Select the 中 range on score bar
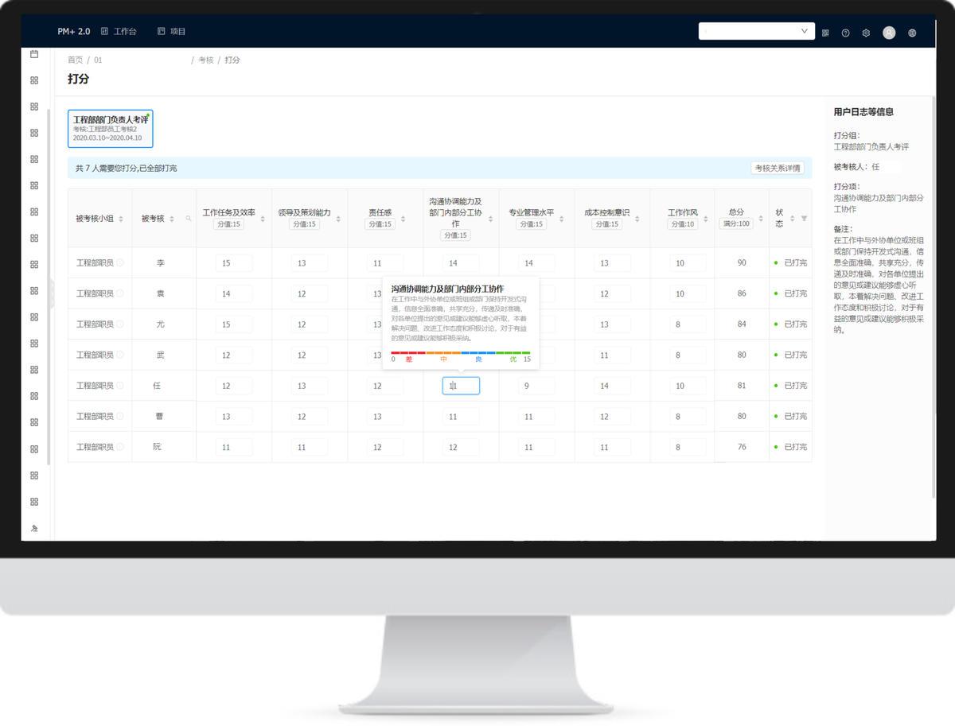This screenshot has height=726, width=955. click(x=443, y=359)
